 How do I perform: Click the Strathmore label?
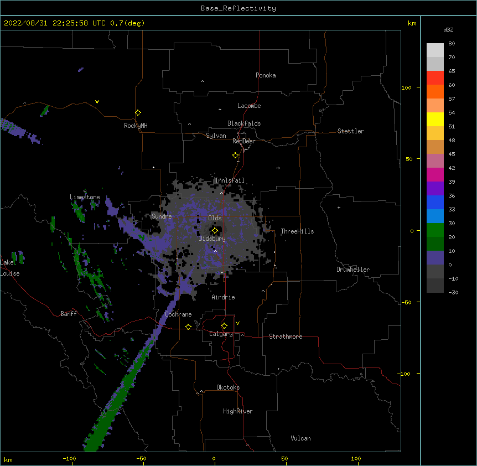[x=286, y=336]
